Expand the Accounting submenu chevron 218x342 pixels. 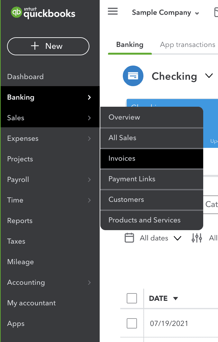click(89, 283)
